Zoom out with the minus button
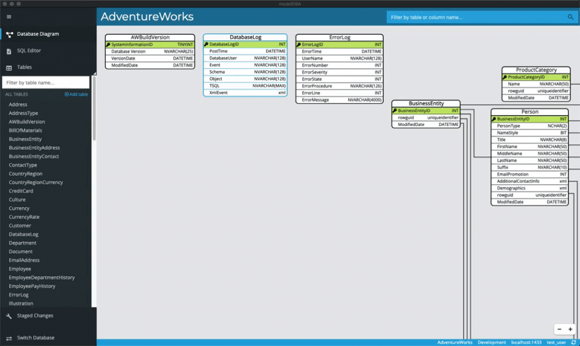580x346 pixels. pyautogui.click(x=559, y=329)
